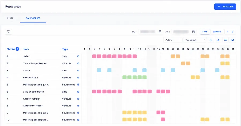241x126 pixels.
Task: Select Salle 1 pink booking on day 3
Action: [x=94, y=56]
